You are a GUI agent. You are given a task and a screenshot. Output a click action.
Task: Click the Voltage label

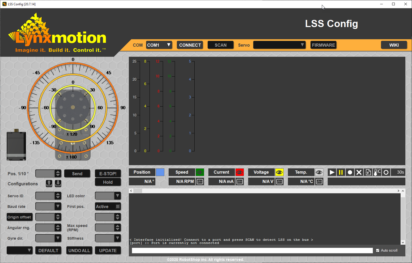261,172
